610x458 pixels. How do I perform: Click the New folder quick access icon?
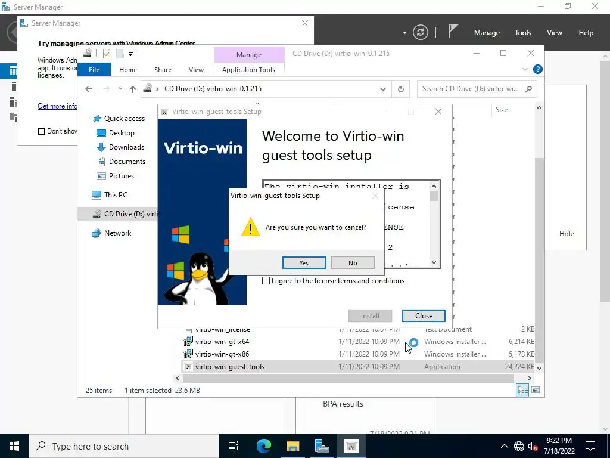click(x=120, y=53)
